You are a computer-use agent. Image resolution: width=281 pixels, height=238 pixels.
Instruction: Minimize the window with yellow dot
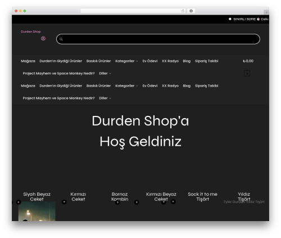click(x=20, y=11)
